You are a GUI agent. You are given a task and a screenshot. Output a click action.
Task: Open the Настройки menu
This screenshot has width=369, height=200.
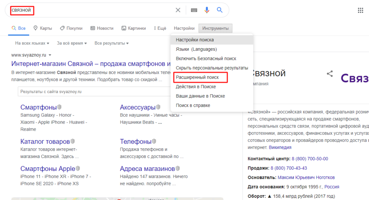(x=184, y=28)
